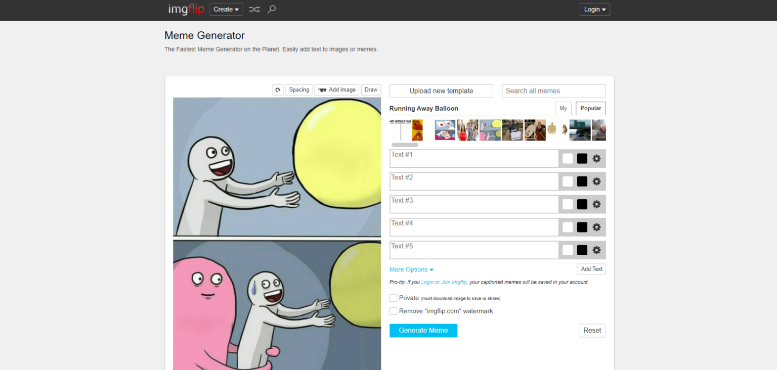Viewport: 777px width, 370px height.
Task: Enable the Private checkbox
Action: click(x=394, y=298)
